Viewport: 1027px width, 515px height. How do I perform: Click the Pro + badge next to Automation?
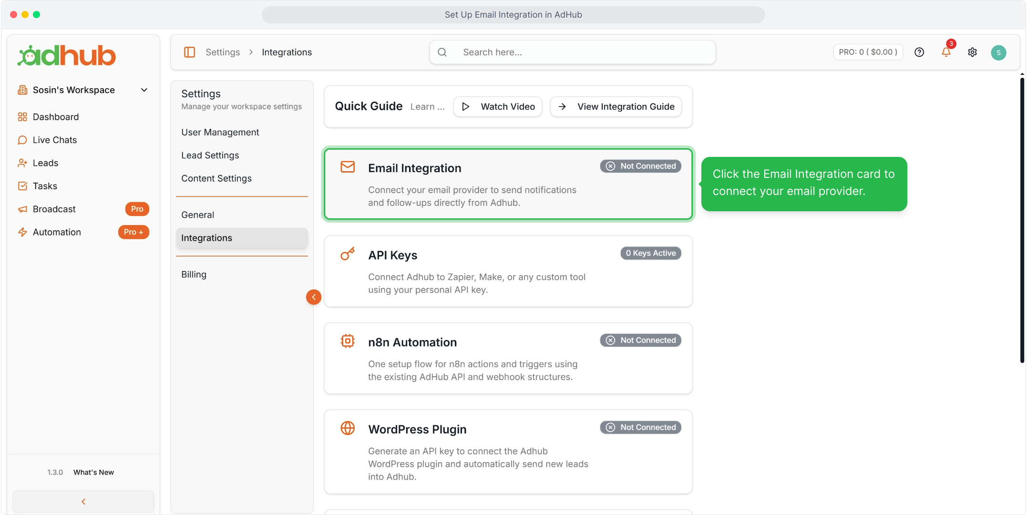point(134,232)
